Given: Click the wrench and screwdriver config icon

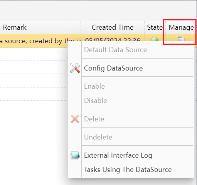Looking at the screenshot, I should tap(75, 68).
